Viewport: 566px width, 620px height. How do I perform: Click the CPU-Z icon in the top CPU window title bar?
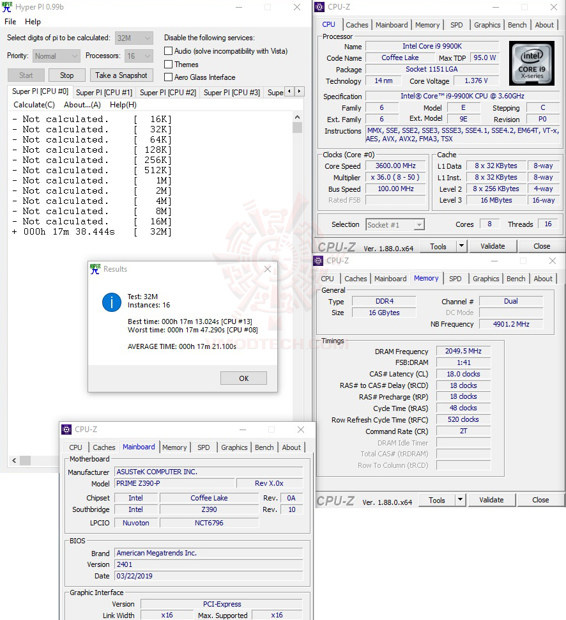coord(319,7)
